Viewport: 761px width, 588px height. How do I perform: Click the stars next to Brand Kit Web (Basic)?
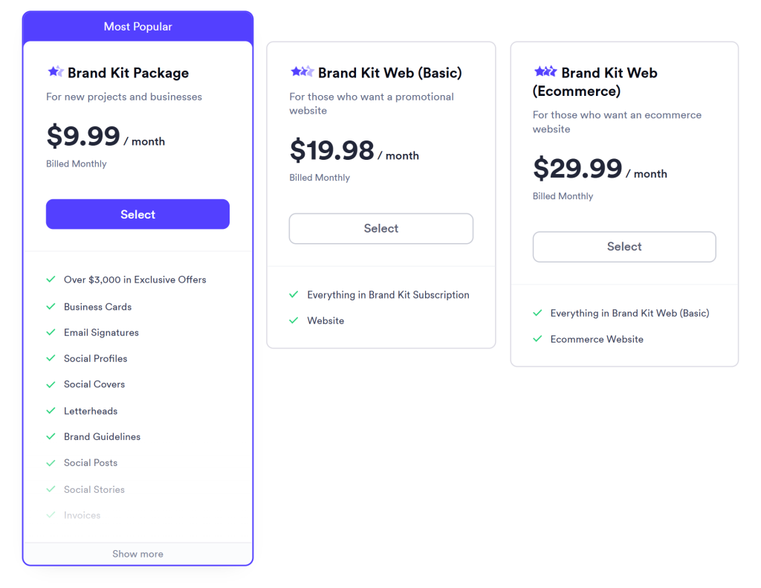pos(301,73)
